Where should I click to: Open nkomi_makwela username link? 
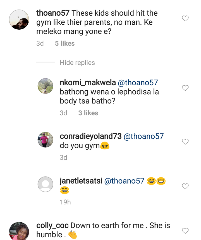pyautogui.click(x=88, y=83)
